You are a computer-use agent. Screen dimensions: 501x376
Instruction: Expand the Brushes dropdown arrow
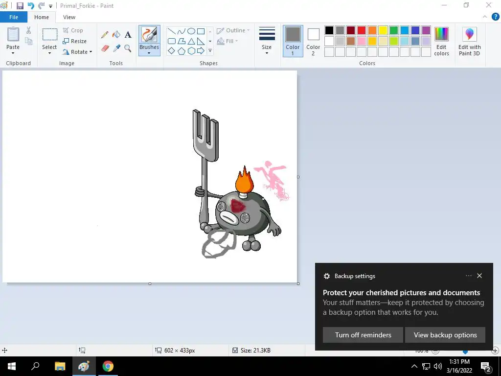pyautogui.click(x=149, y=53)
